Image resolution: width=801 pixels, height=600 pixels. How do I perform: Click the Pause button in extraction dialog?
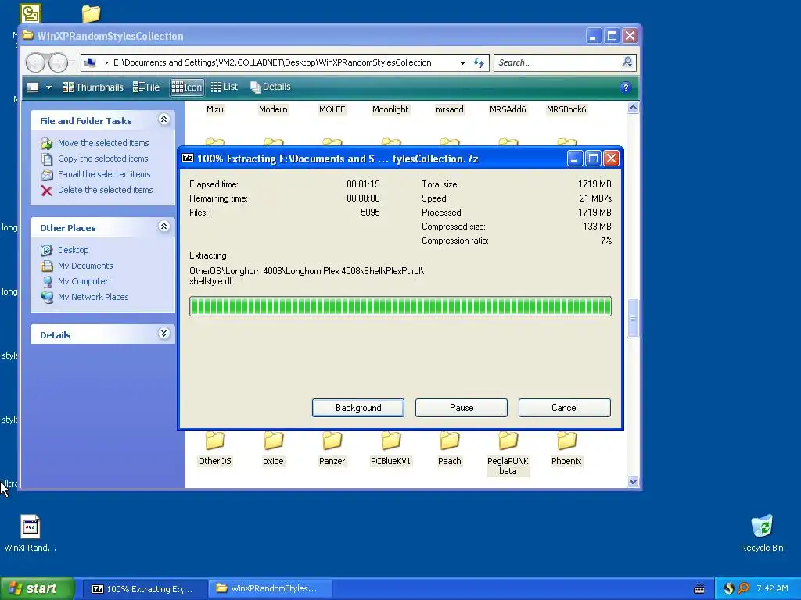(462, 408)
